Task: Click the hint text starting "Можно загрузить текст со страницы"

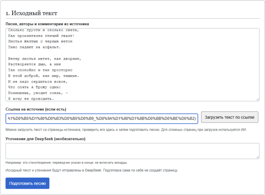Action: [x=126, y=130]
